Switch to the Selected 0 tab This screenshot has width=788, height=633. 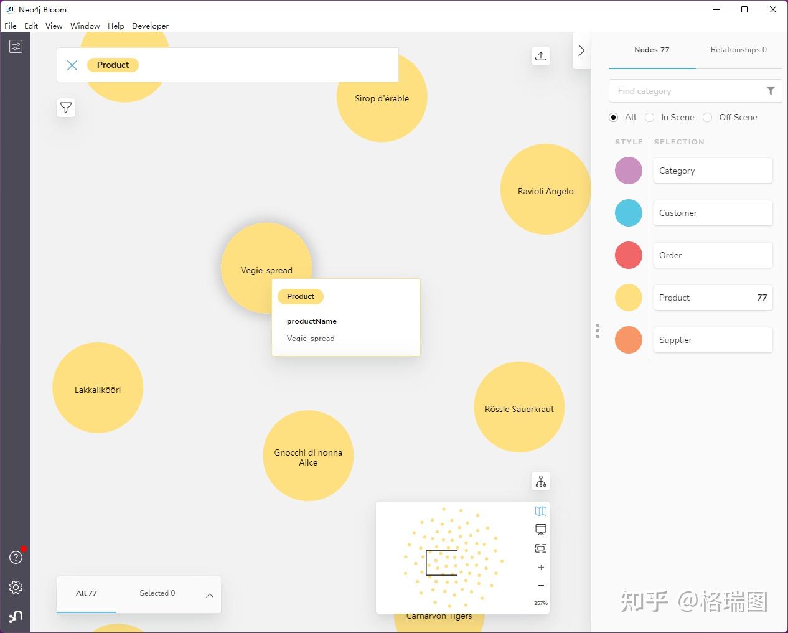[157, 593]
